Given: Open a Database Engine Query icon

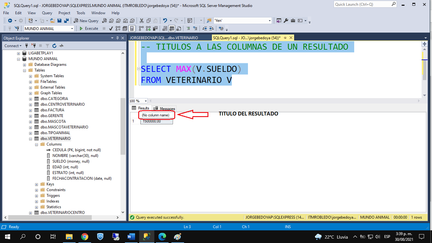Looking at the screenshot, I should [x=104, y=21].
